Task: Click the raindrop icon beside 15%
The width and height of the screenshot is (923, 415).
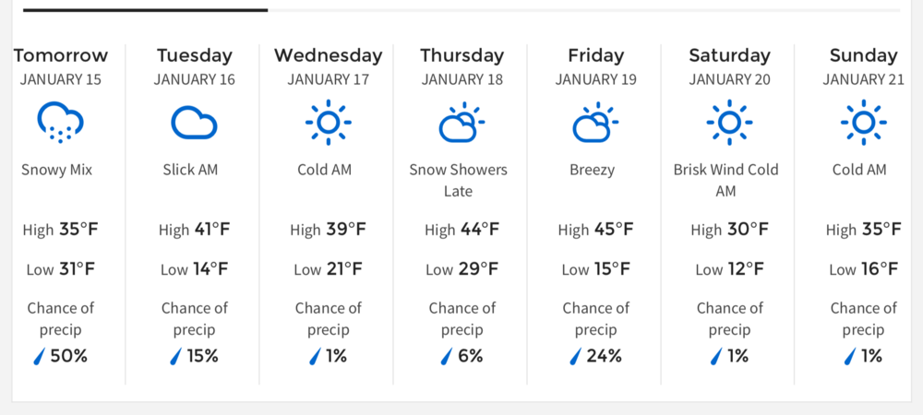Action: coord(175,356)
